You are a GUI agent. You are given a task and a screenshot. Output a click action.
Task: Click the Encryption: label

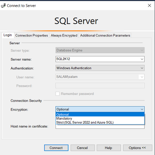pyautogui.click(x=19, y=110)
